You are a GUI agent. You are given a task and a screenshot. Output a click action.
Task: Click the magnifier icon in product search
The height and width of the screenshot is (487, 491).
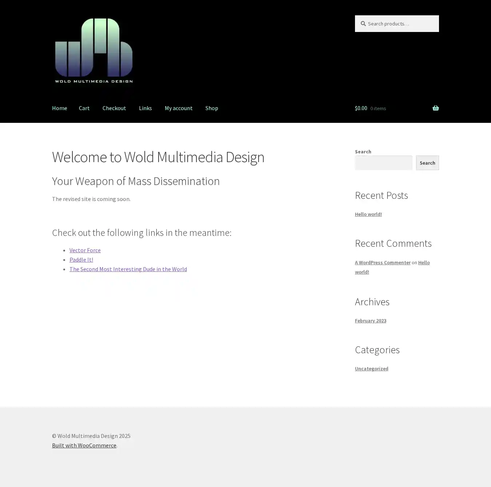(x=363, y=24)
